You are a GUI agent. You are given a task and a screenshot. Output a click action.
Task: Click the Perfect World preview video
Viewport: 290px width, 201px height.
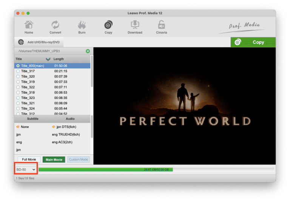pyautogui.click(x=184, y=106)
